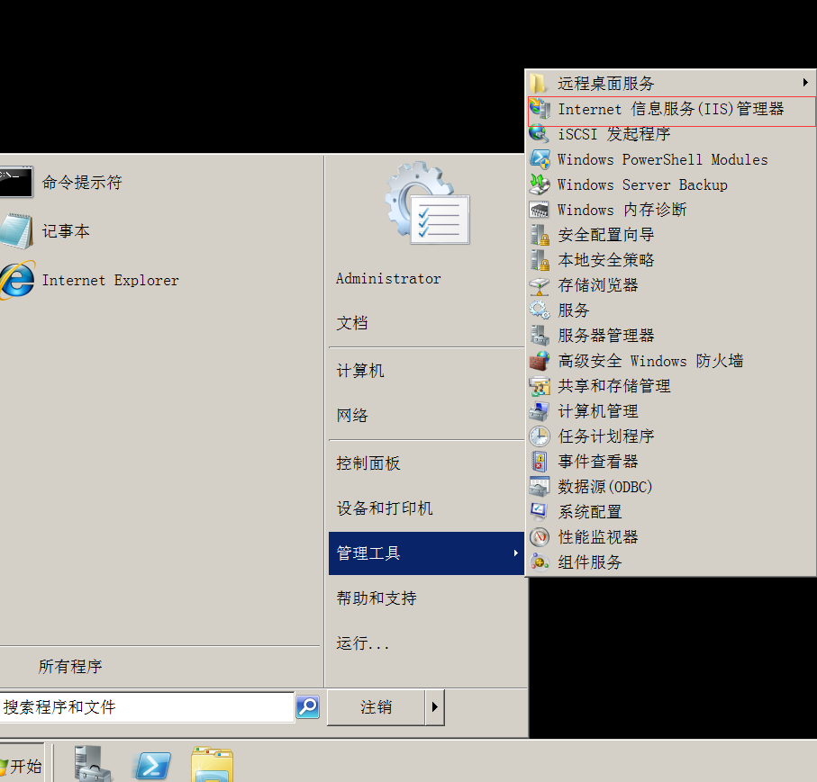This screenshot has width=817, height=782.
Task: Open the 远程桌面服务 folder icon
Action: click(539, 84)
